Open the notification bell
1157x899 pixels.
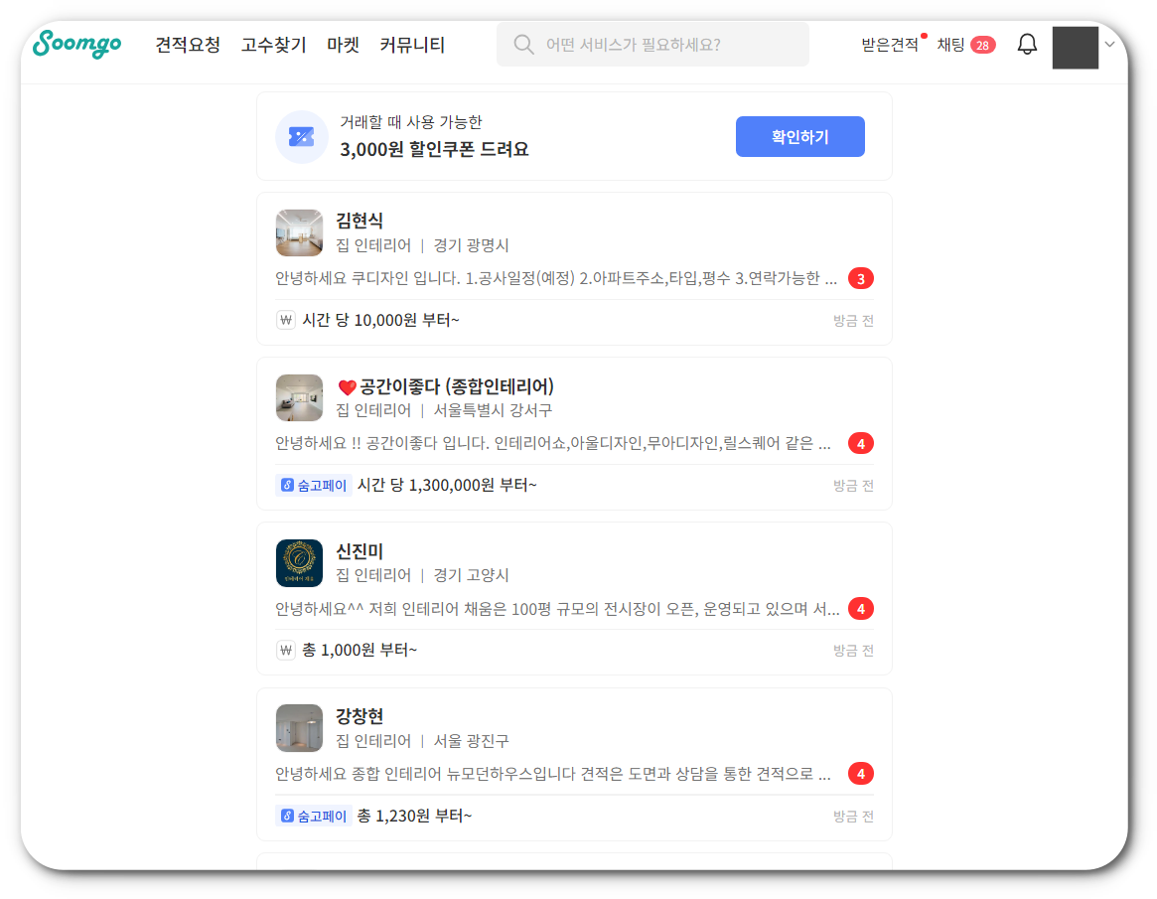point(1026,45)
